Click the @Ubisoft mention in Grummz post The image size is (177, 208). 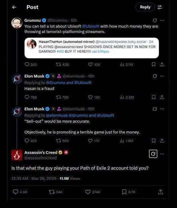pyautogui.click(x=91, y=26)
